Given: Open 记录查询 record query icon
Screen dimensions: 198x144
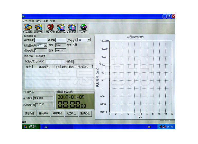Looking at the screenshot, I should click(71, 28).
